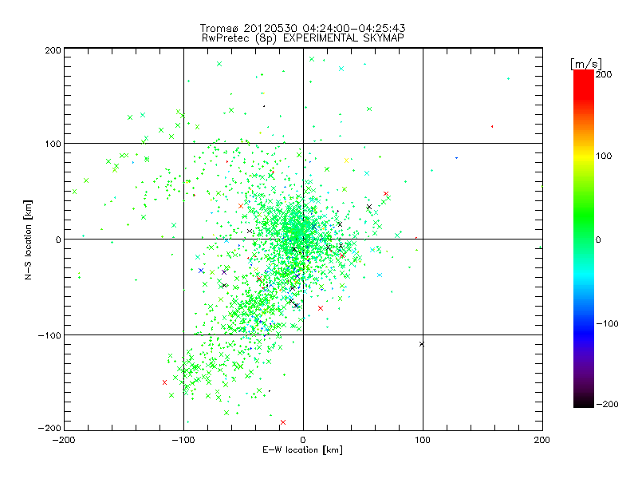Select the red X at the plot's bottom near N-S -190

click(x=283, y=422)
